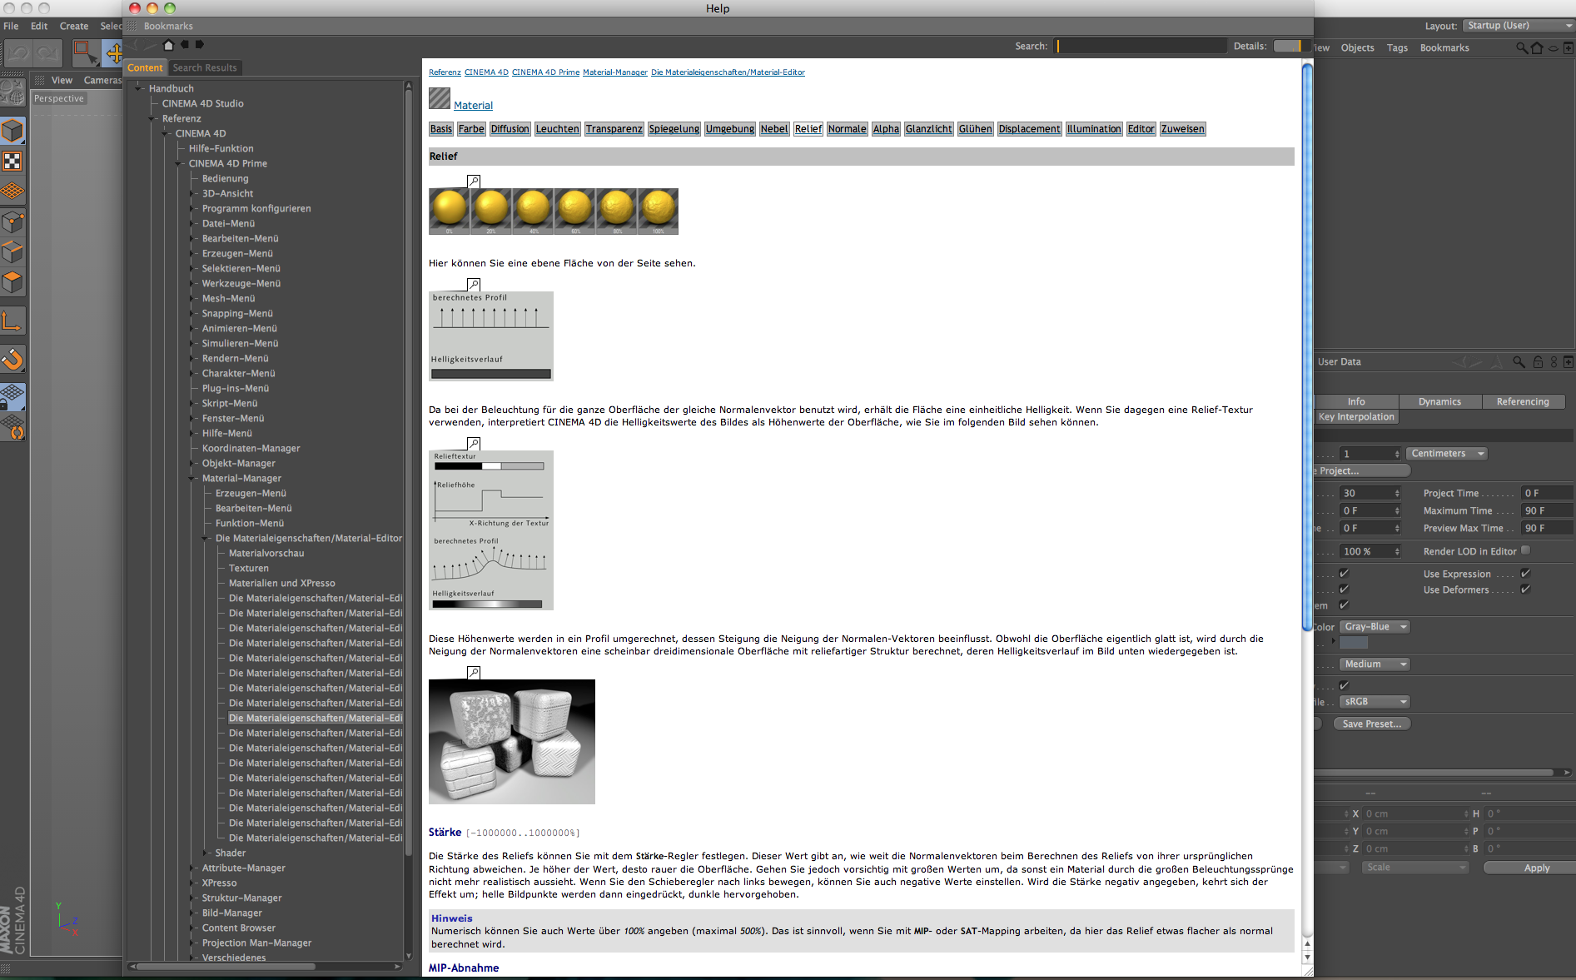1576x980 pixels.
Task: Collapse the Material-Manager tree node
Action: click(193, 478)
